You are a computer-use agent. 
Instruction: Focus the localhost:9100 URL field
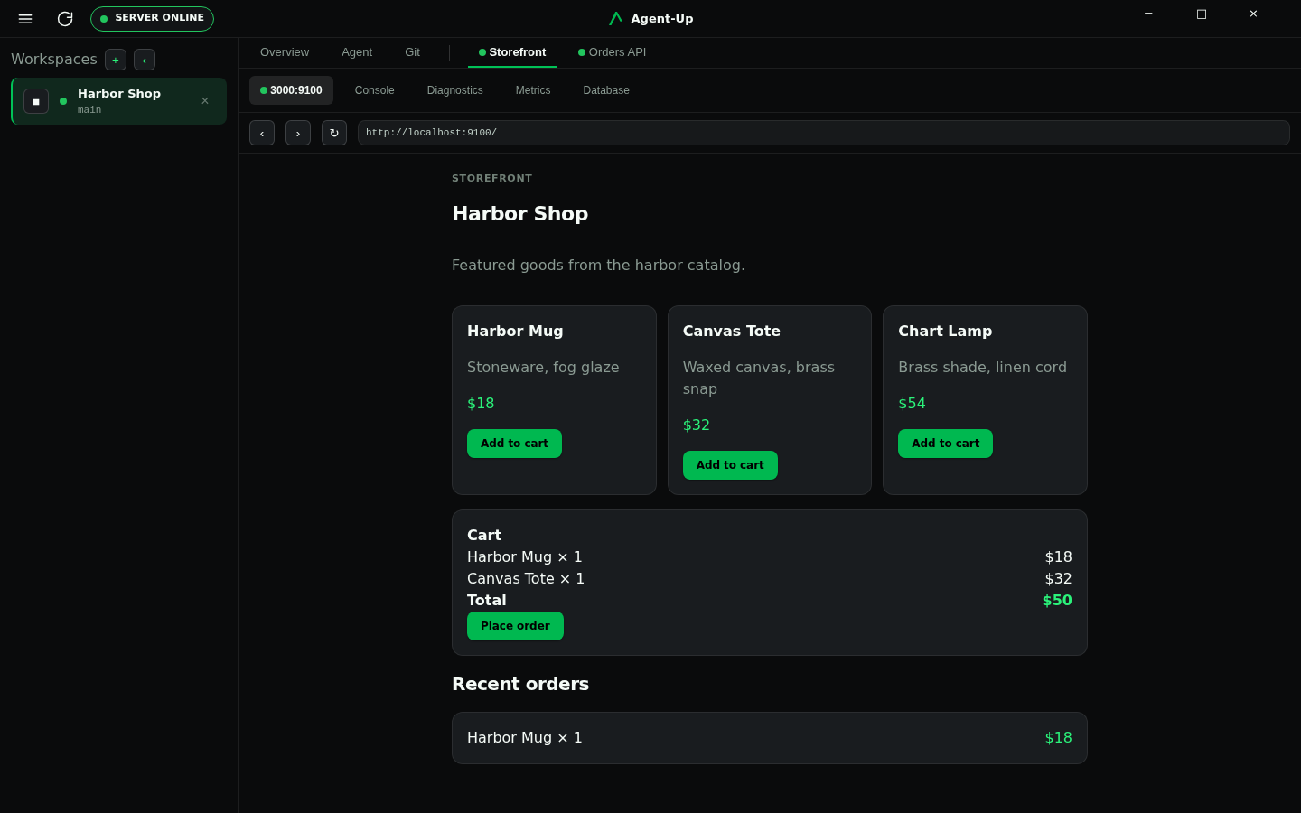824,133
